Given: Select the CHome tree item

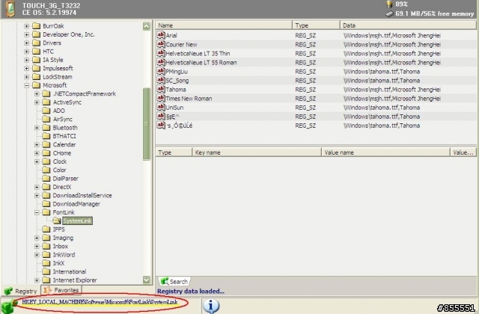Looking at the screenshot, I should [62, 153].
